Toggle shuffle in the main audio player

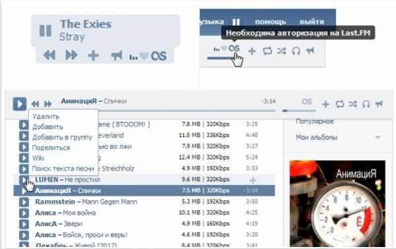[x=353, y=104]
